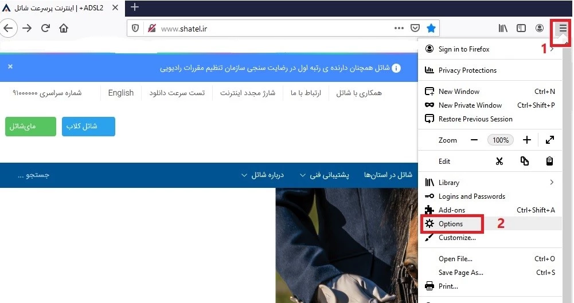Image resolution: width=574 pixels, height=303 pixels.
Task: Select Customize... menu entry
Action: [490, 238]
